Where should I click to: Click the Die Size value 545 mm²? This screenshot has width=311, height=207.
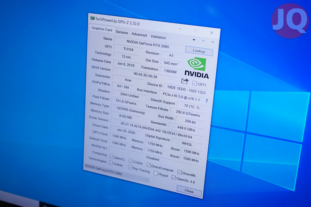171,63
